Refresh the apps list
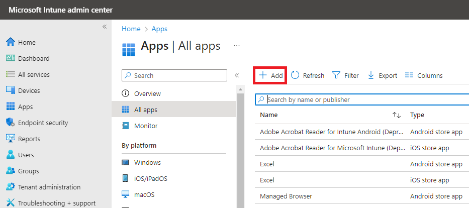This screenshot has height=208, width=469. pyautogui.click(x=308, y=75)
